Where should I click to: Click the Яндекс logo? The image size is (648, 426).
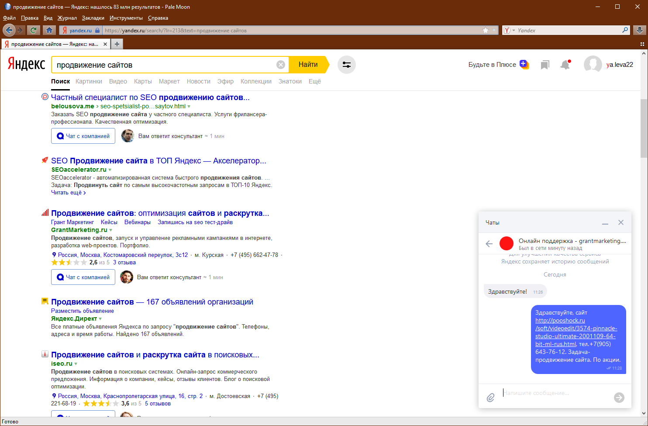coord(26,64)
